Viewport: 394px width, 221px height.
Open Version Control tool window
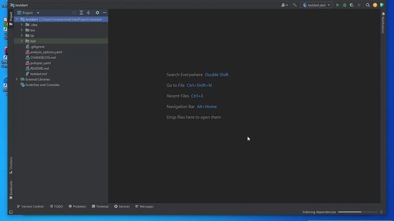pos(30,206)
